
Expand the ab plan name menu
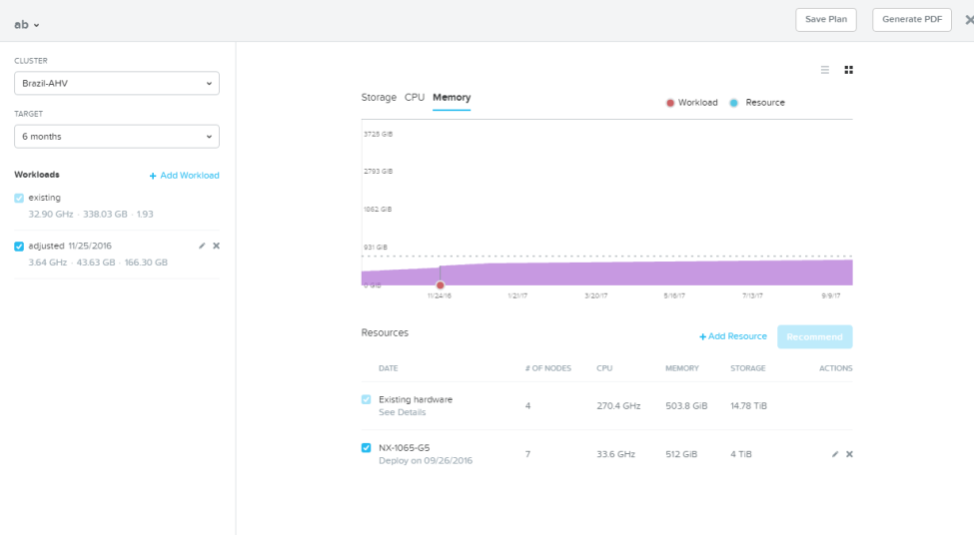(27, 25)
